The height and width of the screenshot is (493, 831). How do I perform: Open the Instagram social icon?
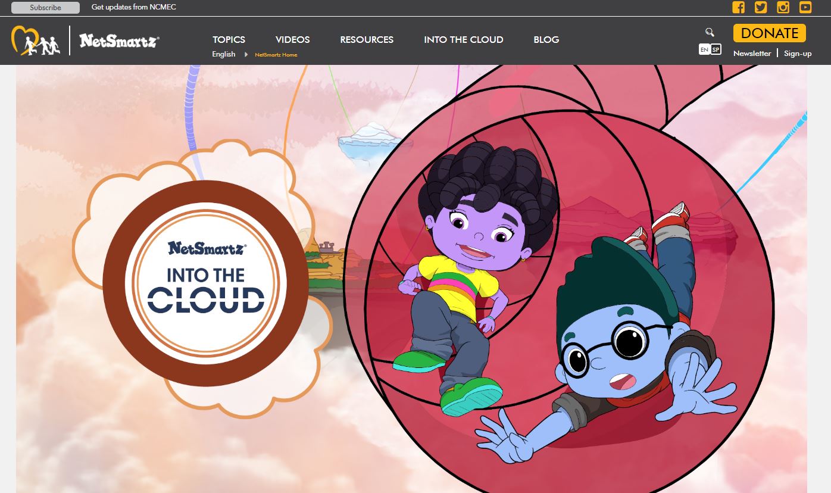pyautogui.click(x=783, y=7)
